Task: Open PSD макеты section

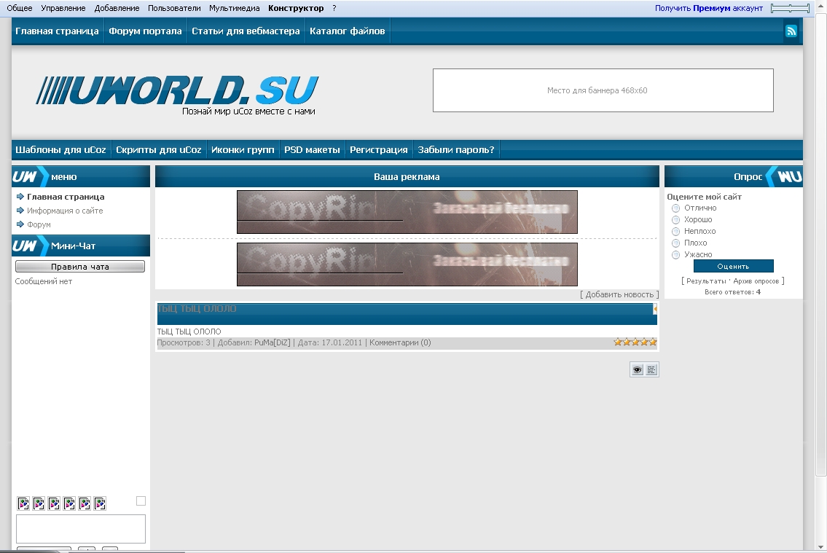Action: point(312,149)
